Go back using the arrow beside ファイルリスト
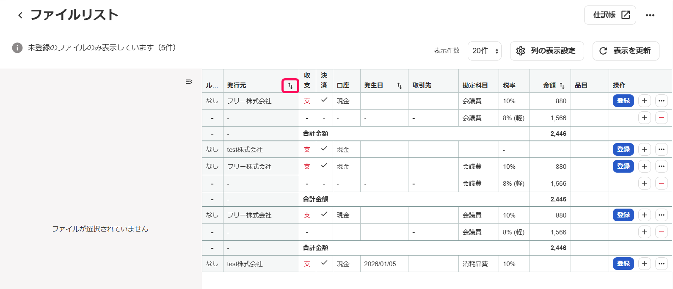The image size is (673, 289). point(20,15)
